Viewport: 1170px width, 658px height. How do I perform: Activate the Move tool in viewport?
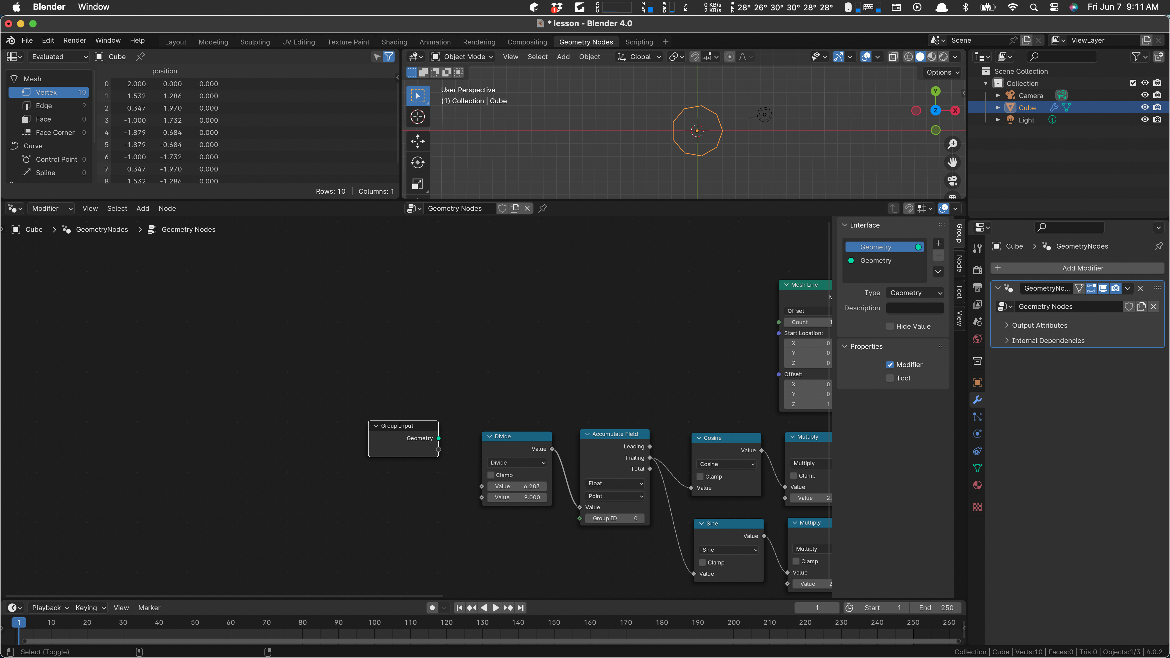417,141
